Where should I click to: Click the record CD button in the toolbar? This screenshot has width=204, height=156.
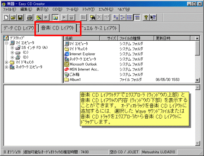pyautogui.click(x=46, y=17)
